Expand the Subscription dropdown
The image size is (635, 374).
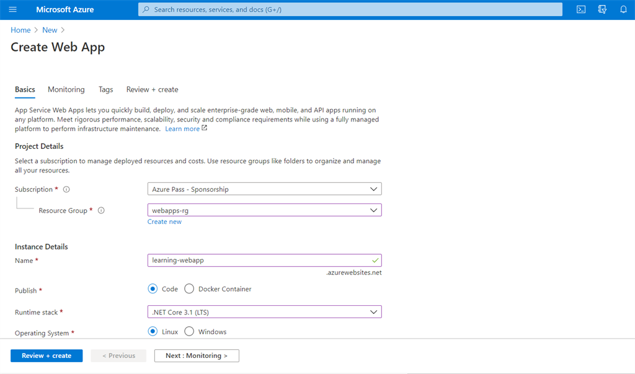[x=373, y=189]
